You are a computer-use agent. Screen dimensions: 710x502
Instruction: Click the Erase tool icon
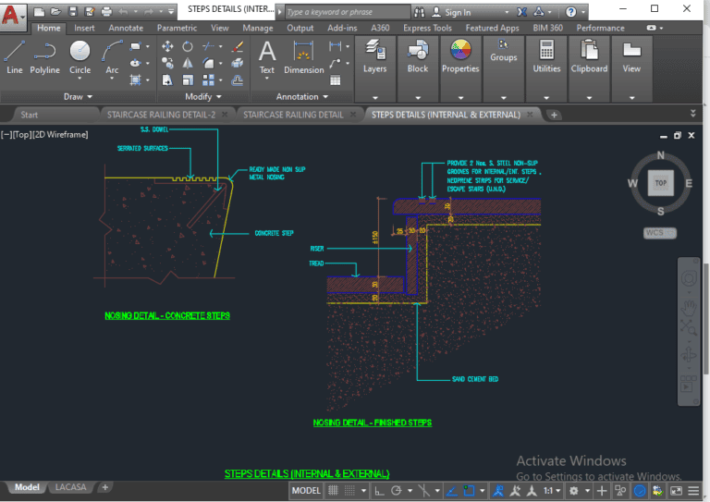(x=238, y=46)
